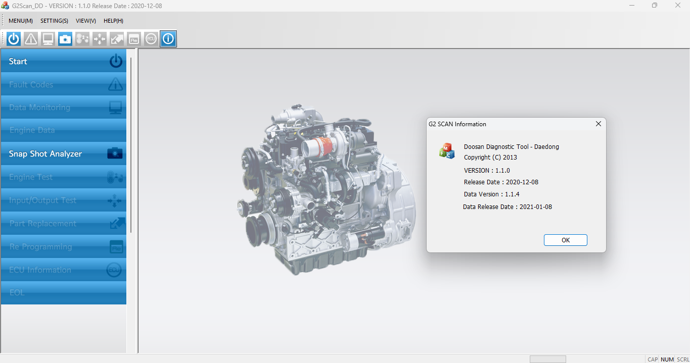The width and height of the screenshot is (690, 363).
Task: Click 'Release Date : 2020-12-08' in the dialog
Action: [x=501, y=182]
